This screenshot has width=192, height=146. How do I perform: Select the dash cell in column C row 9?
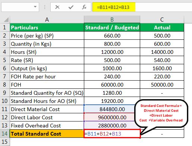(162, 93)
